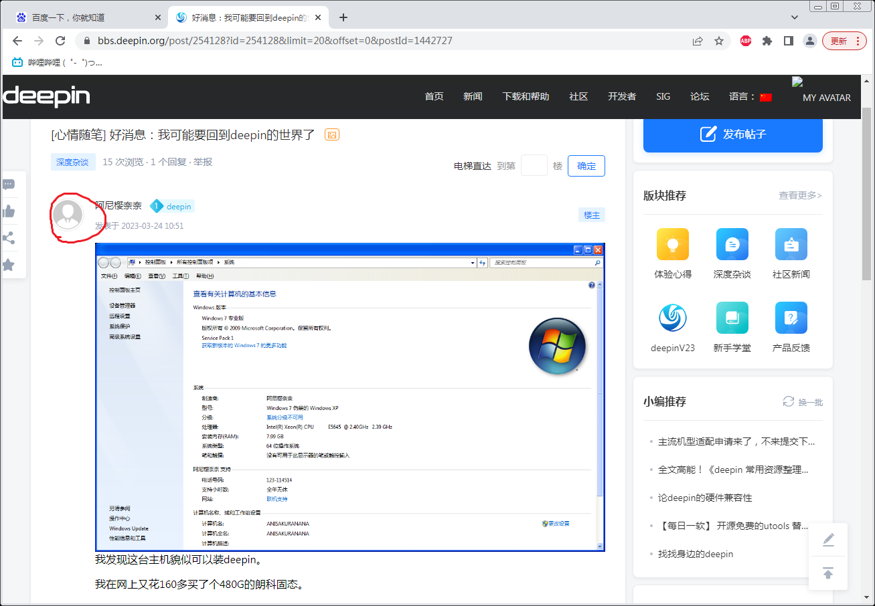Open the deepinV23 board icon

[673, 318]
